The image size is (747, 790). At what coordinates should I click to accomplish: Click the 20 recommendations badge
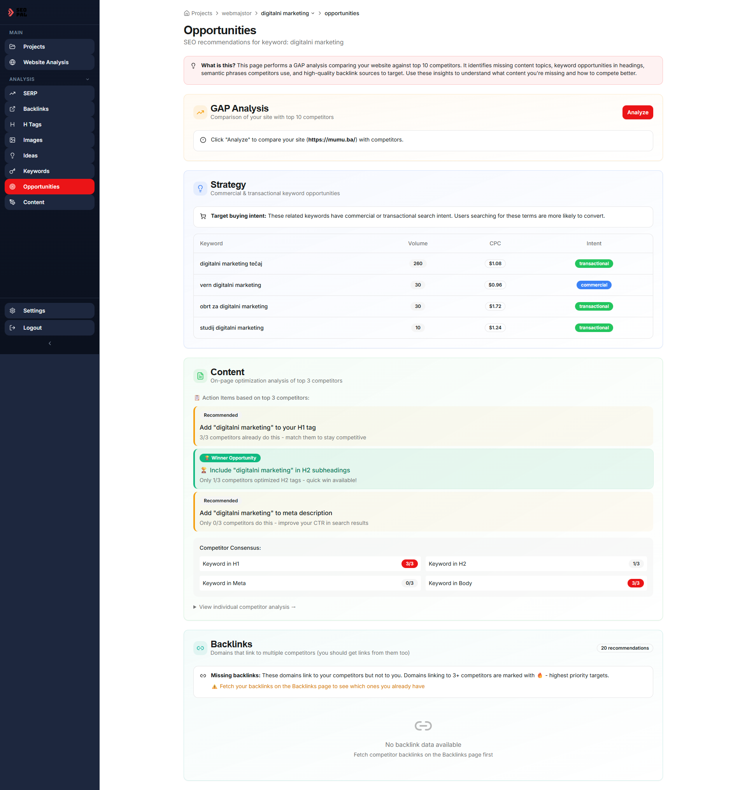pyautogui.click(x=624, y=648)
